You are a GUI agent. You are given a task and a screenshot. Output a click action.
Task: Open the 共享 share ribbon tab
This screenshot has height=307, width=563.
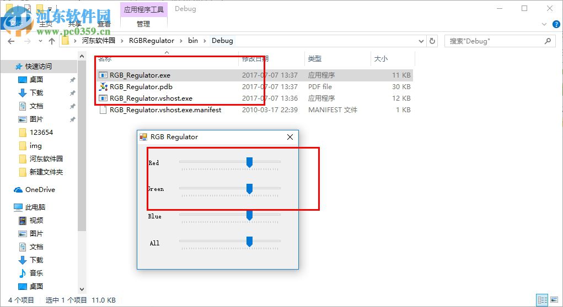click(x=74, y=24)
